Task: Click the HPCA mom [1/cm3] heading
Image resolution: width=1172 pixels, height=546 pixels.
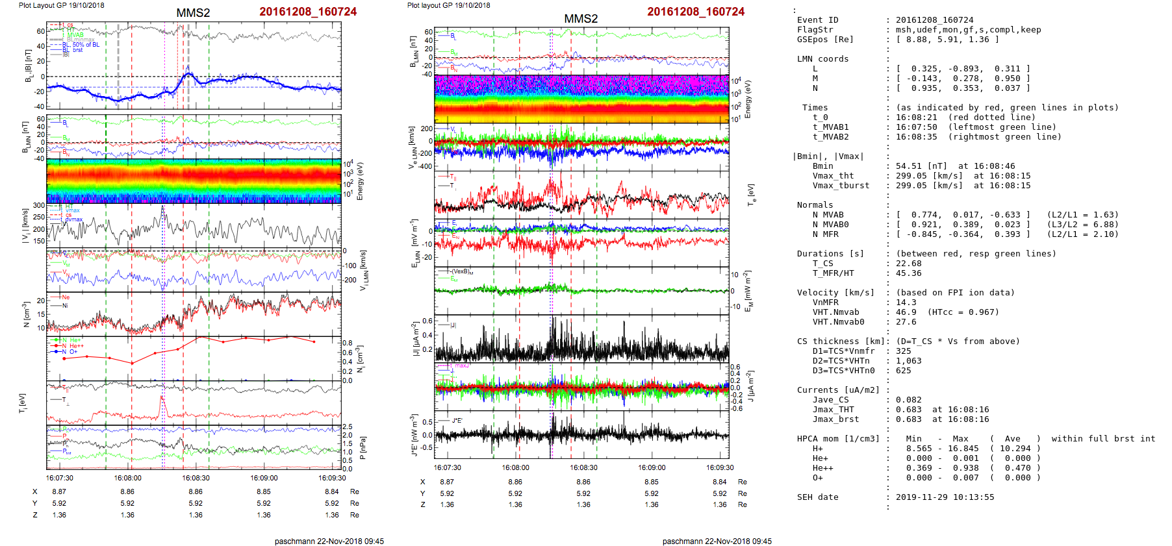Action: 838,439
